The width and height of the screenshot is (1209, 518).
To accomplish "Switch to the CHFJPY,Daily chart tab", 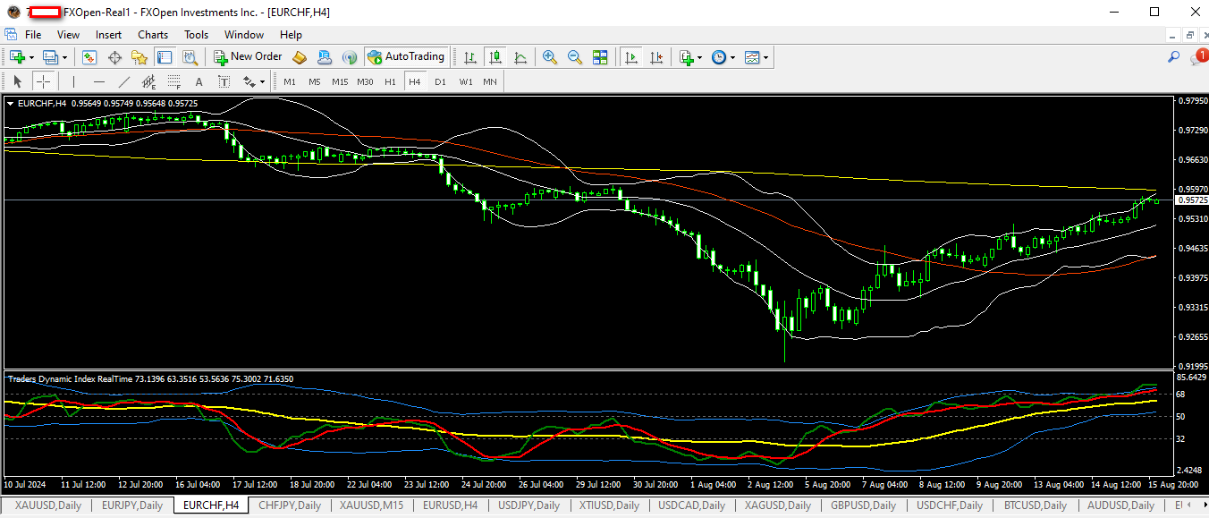I will 290,505.
